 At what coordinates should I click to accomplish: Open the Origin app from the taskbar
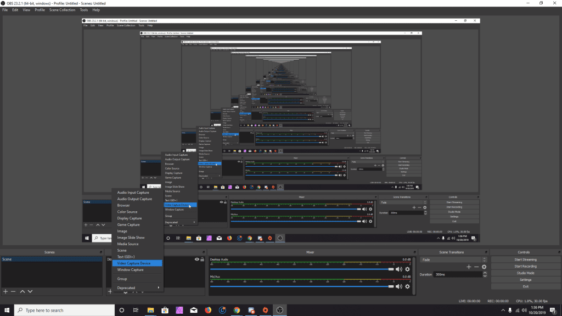tap(265, 310)
